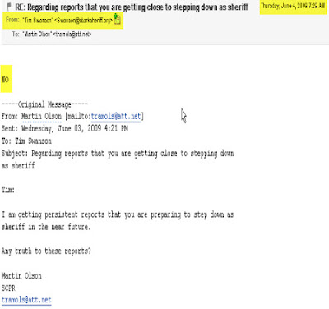
Task: Click the 'Sent: Wednesday, June 03, 2009' line
Action: (65, 129)
